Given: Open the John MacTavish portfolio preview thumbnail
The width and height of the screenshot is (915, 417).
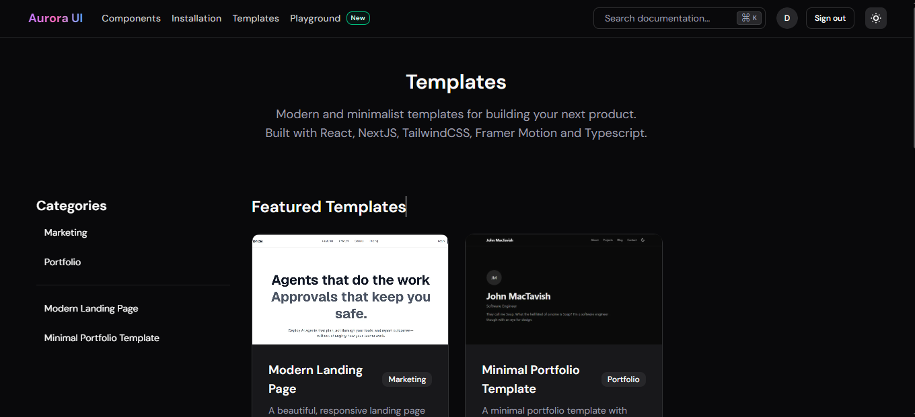Looking at the screenshot, I should (x=564, y=289).
